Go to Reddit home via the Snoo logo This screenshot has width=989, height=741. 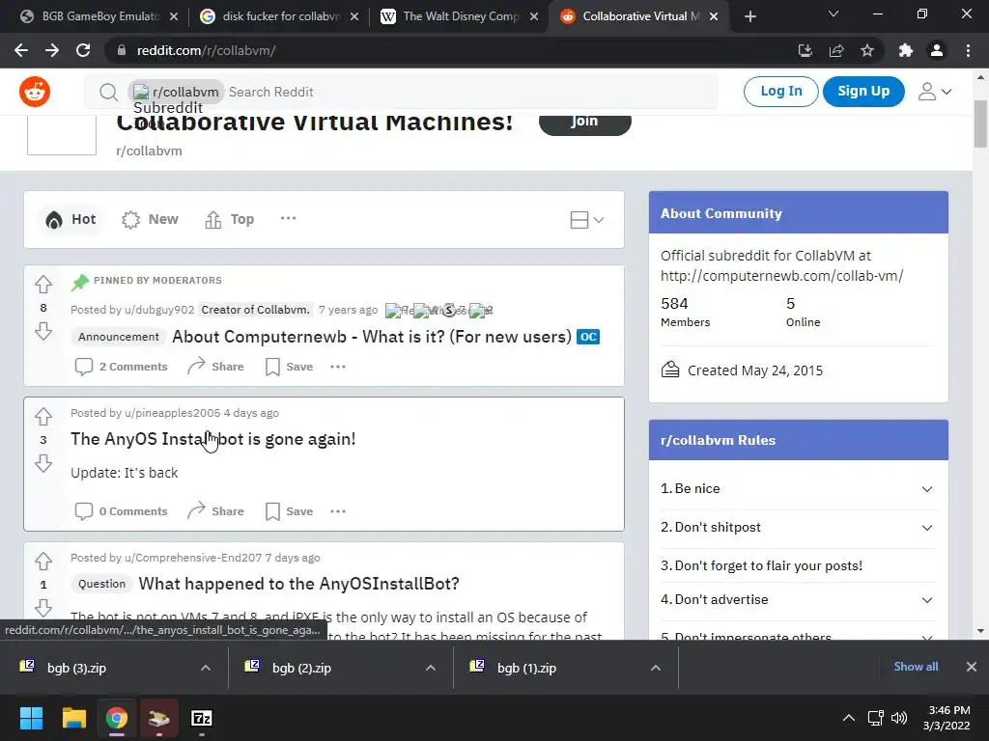(x=35, y=92)
